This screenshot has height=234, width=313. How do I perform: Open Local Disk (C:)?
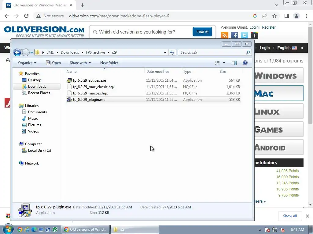pyautogui.click(x=39, y=151)
